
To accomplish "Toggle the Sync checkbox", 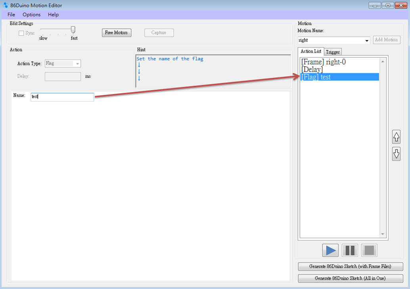I will point(21,33).
